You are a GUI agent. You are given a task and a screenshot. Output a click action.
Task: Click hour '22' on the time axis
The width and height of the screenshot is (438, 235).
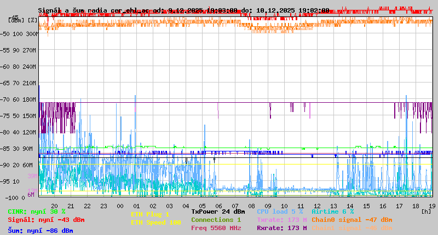88,206
